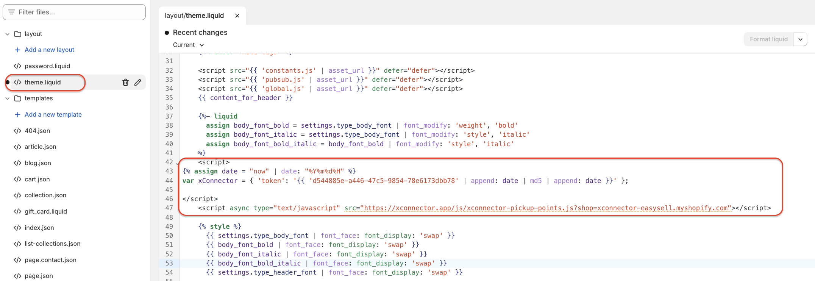Viewport: 815px width, 281px height.
Task: Click the code icon next to list-collections.json
Action: click(17, 244)
